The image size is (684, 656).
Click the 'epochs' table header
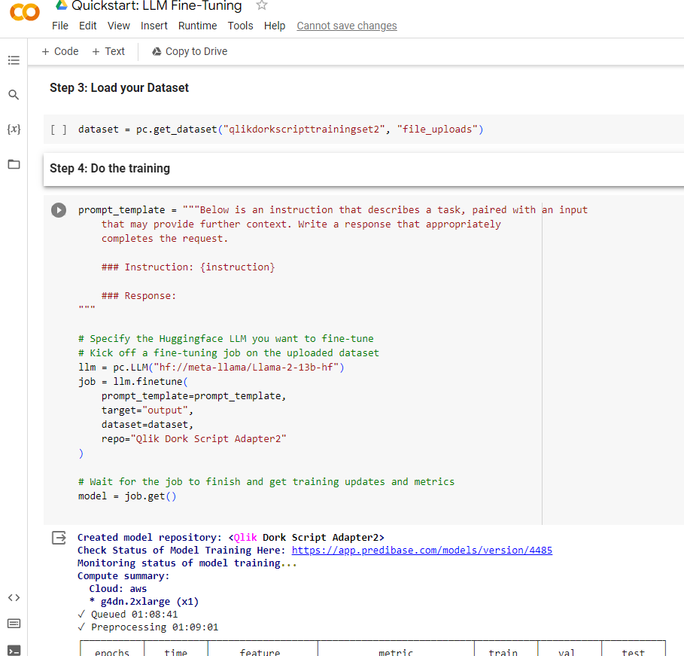pyautogui.click(x=112, y=652)
